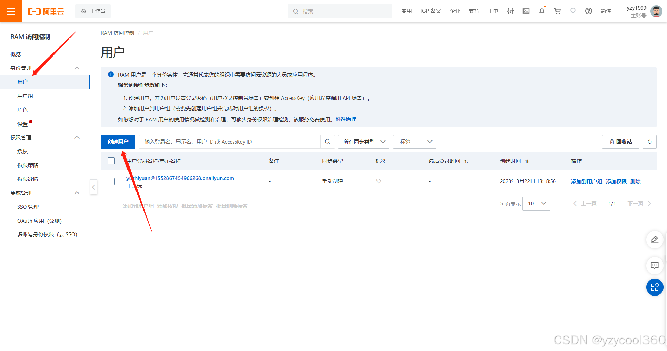Click 添加到用户组 in the user row
The height and width of the screenshot is (351, 667).
coord(587,181)
